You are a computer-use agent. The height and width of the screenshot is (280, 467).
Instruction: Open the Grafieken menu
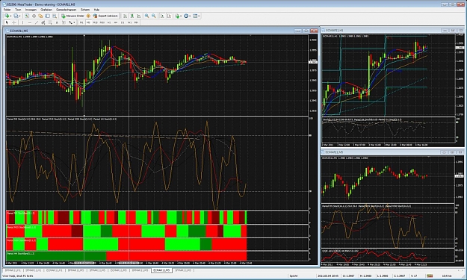(x=46, y=10)
